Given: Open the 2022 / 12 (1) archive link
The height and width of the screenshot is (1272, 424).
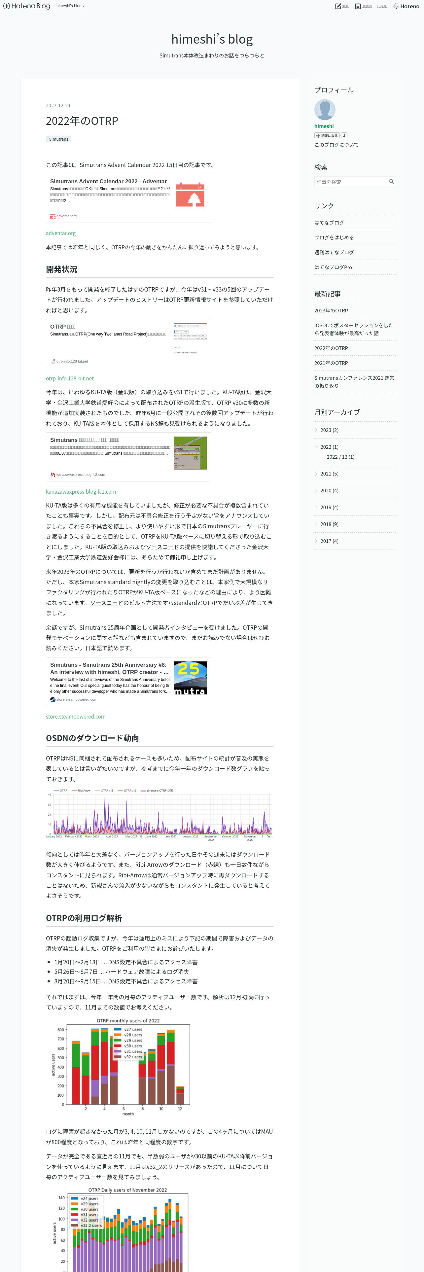Looking at the screenshot, I should point(340,457).
